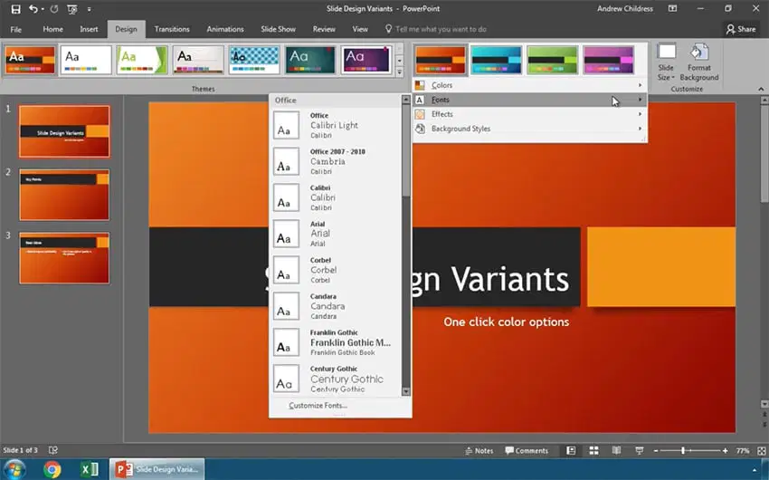Viewport: 769px width, 480px height.
Task: Toggle the Comments pane button
Action: click(x=527, y=450)
